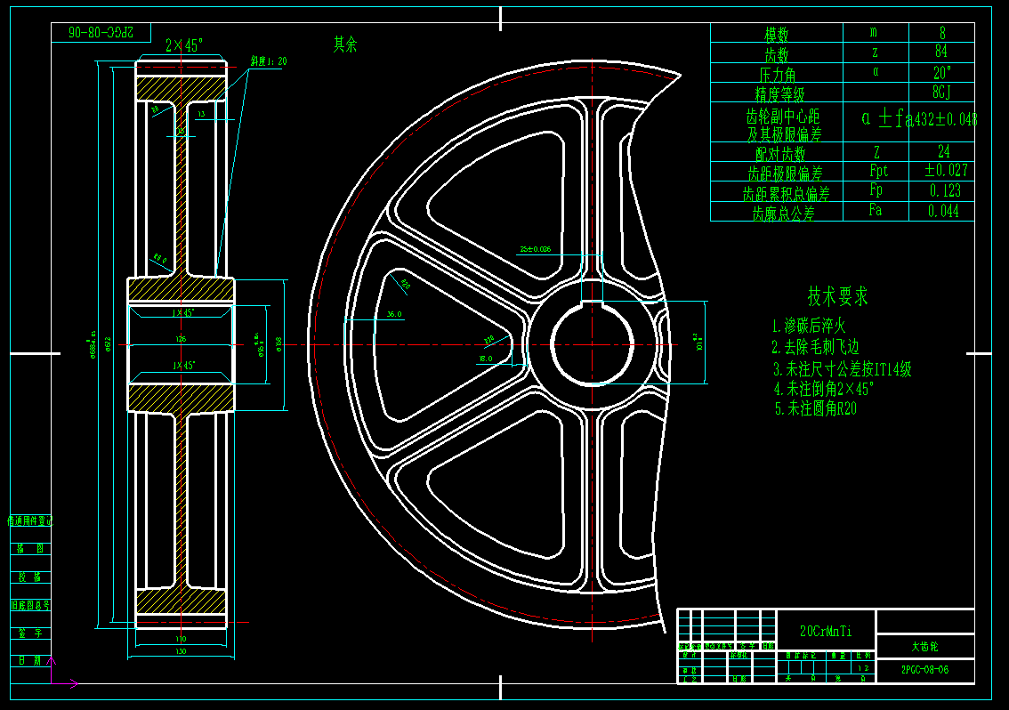Click the "签 字" cell in left margin

tap(30, 633)
